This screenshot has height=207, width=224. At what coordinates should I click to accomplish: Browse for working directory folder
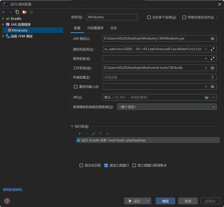point(213,68)
